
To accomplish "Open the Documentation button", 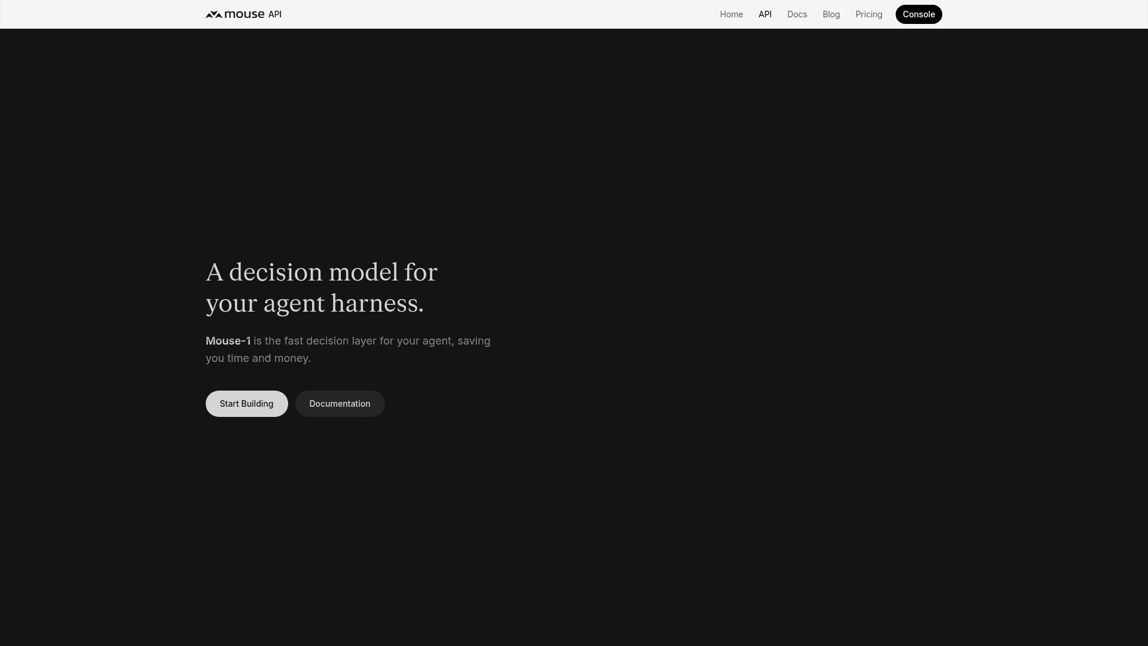I will point(340,404).
